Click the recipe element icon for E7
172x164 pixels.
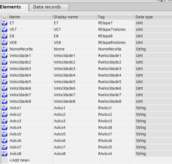4,23
